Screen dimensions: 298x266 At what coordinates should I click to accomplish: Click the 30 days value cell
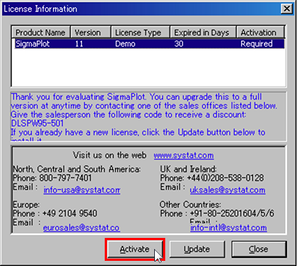click(179, 44)
